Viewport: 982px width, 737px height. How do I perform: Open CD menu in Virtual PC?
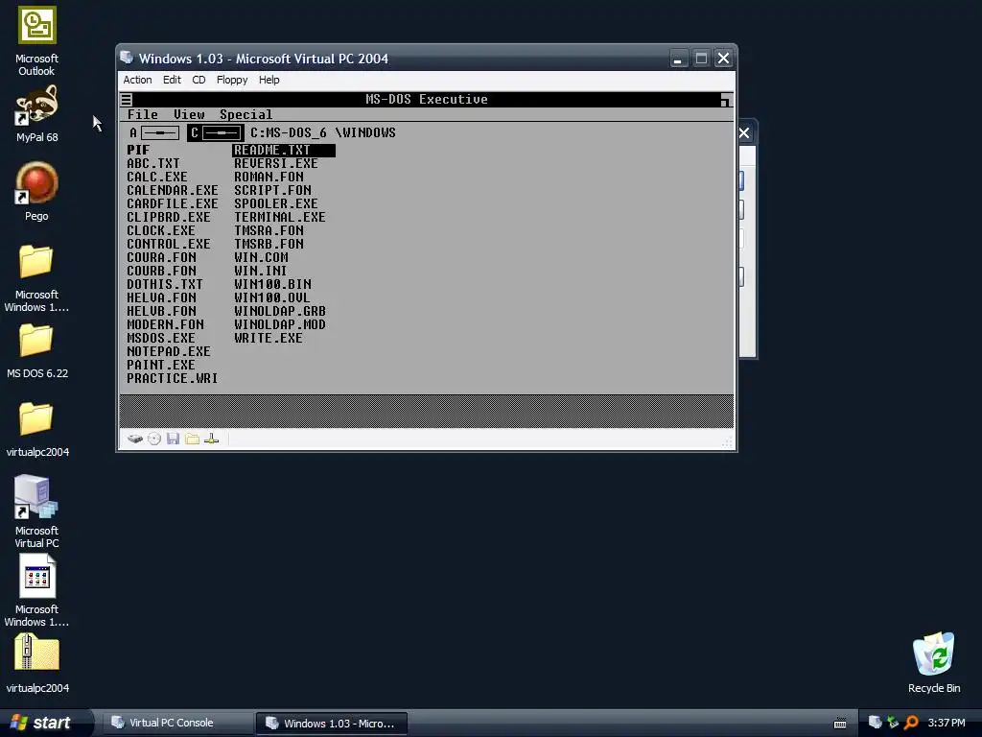(x=199, y=80)
